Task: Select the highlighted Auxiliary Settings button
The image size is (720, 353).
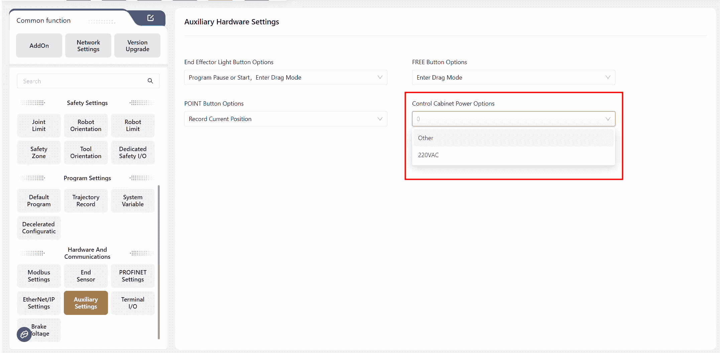Action: (x=86, y=303)
